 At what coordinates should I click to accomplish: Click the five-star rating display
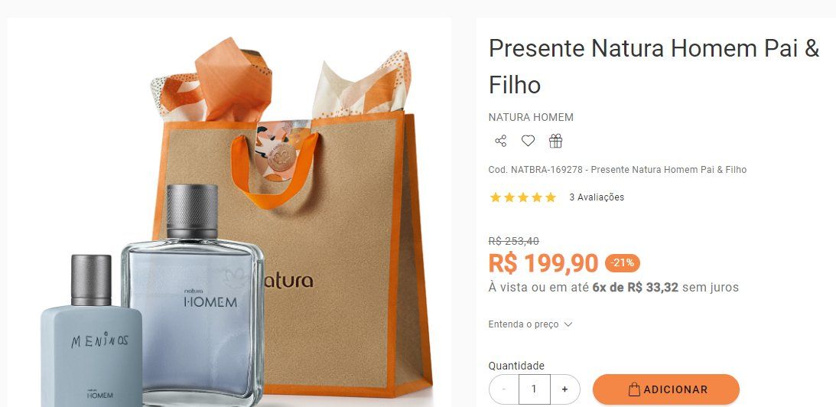point(523,197)
